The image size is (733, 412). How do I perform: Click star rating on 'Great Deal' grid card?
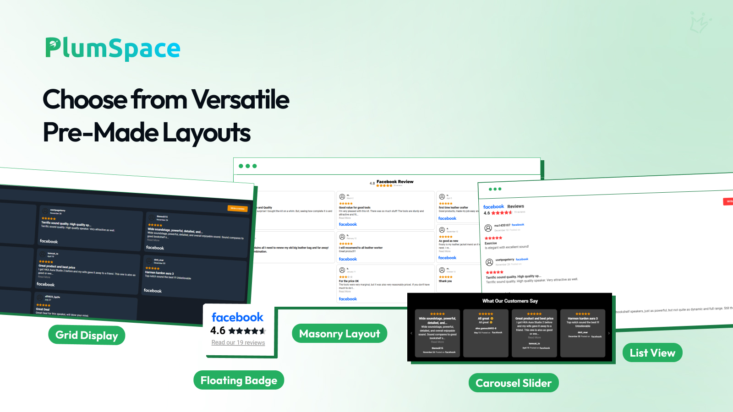coord(43,305)
